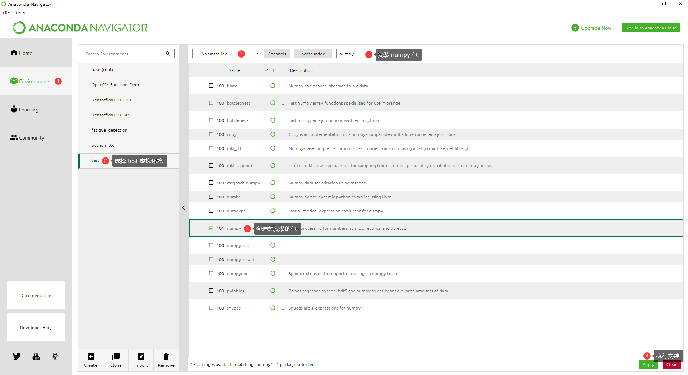The width and height of the screenshot is (688, 375).
Task: Click the Anaconda Navigator logo
Action: click(80, 28)
